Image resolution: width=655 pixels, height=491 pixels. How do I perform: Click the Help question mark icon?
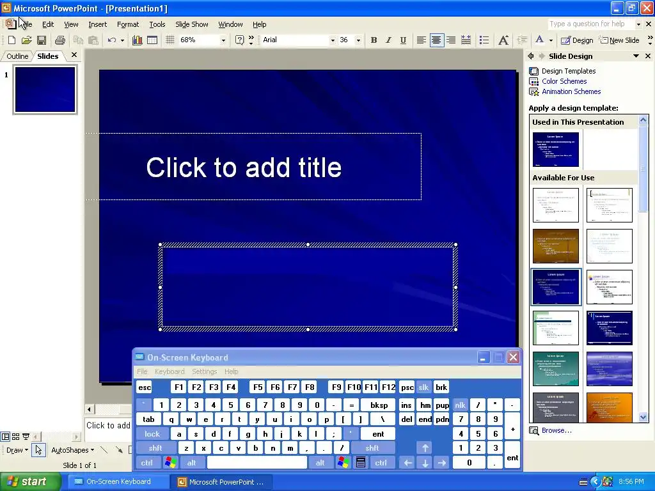[239, 40]
